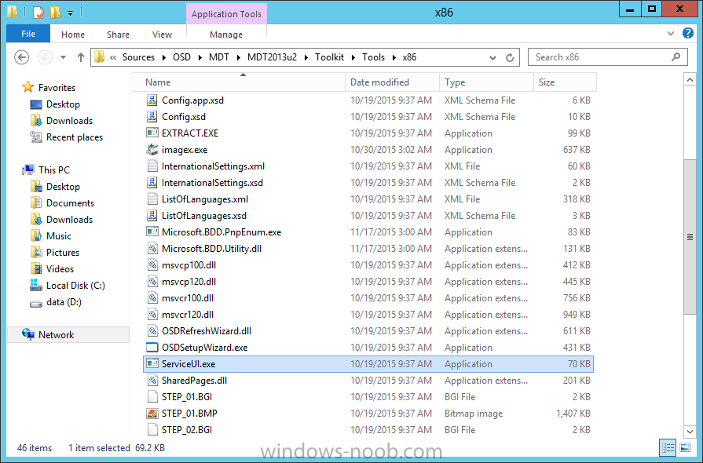Click the scrollbar down arrow

[x=690, y=432]
